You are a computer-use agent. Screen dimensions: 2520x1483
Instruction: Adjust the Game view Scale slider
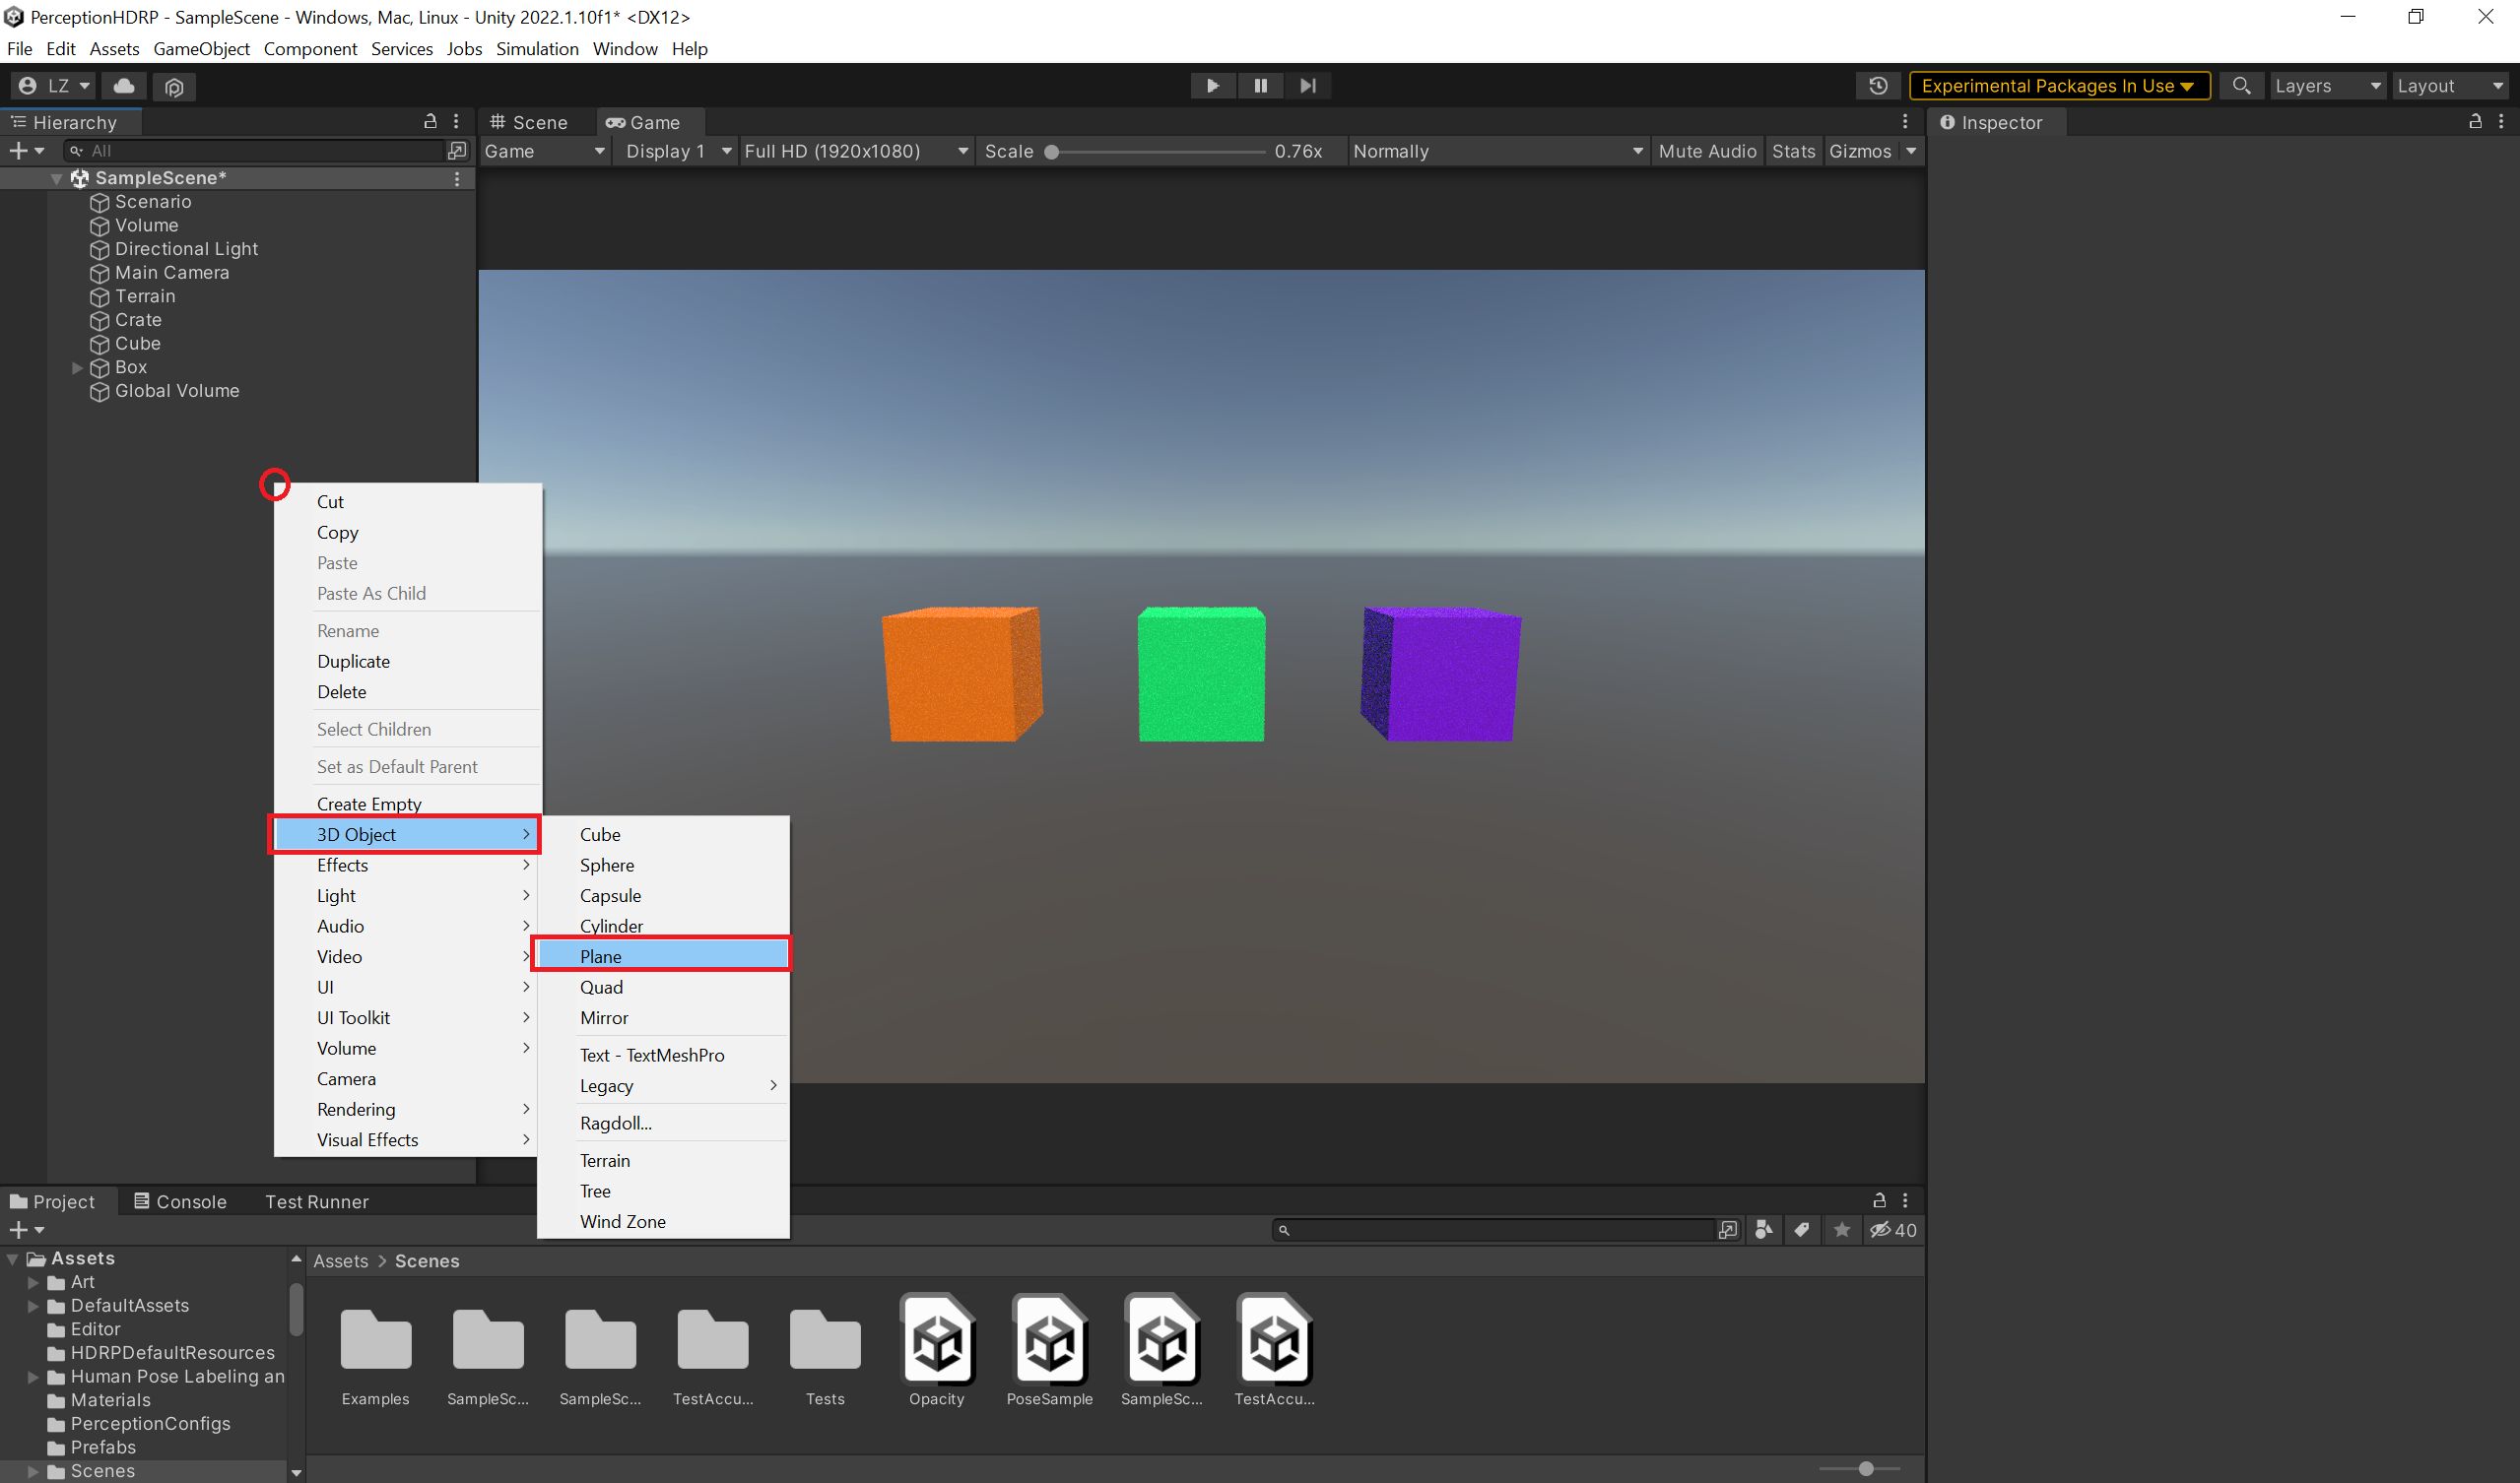[1052, 152]
